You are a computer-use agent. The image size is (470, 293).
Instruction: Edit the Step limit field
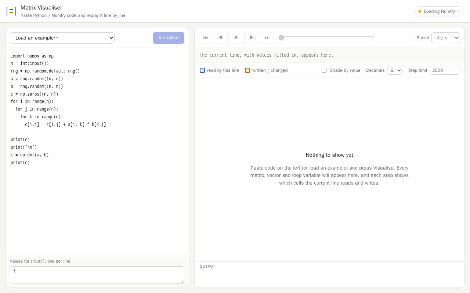444,70
